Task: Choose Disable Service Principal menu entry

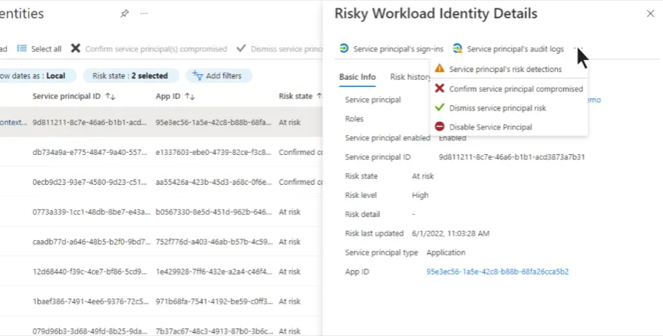Action: pyautogui.click(x=509, y=127)
